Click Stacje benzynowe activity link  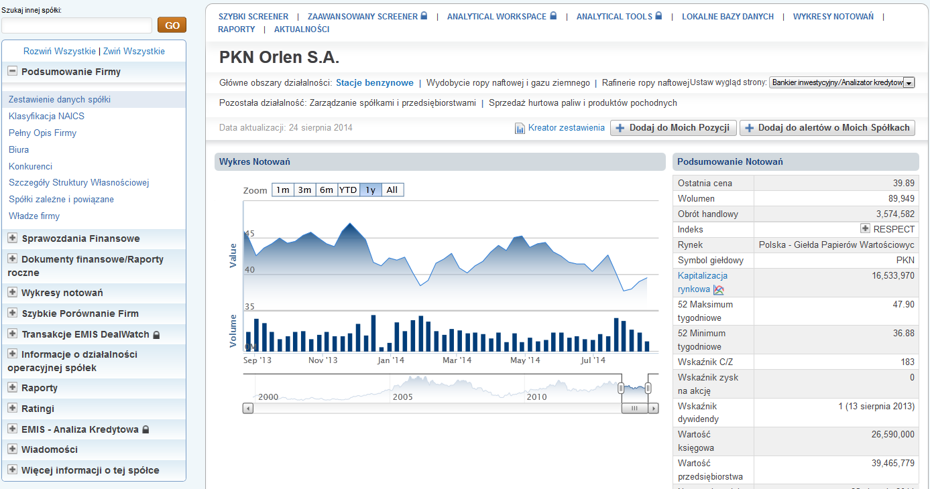(375, 83)
